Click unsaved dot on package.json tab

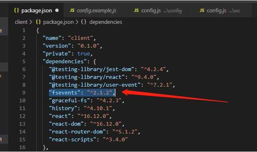[x=57, y=11]
